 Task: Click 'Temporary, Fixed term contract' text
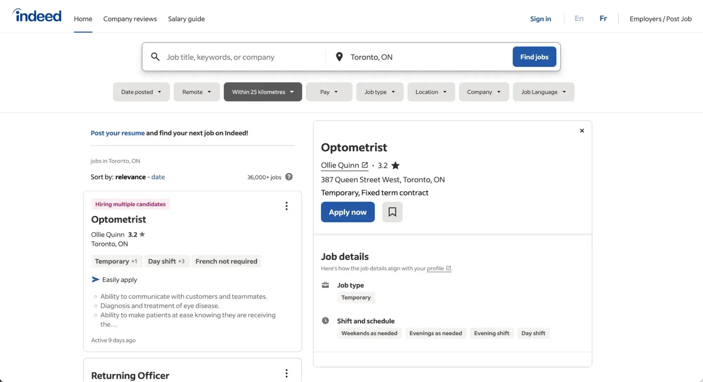tap(375, 193)
